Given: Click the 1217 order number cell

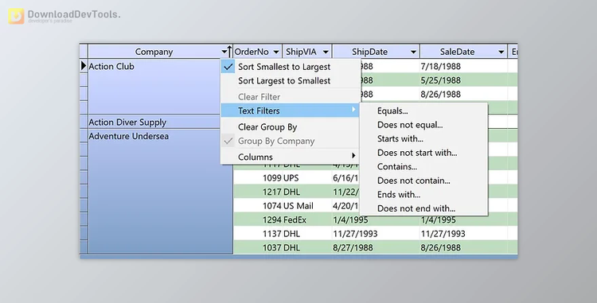Looking at the screenshot, I should click(258, 192).
